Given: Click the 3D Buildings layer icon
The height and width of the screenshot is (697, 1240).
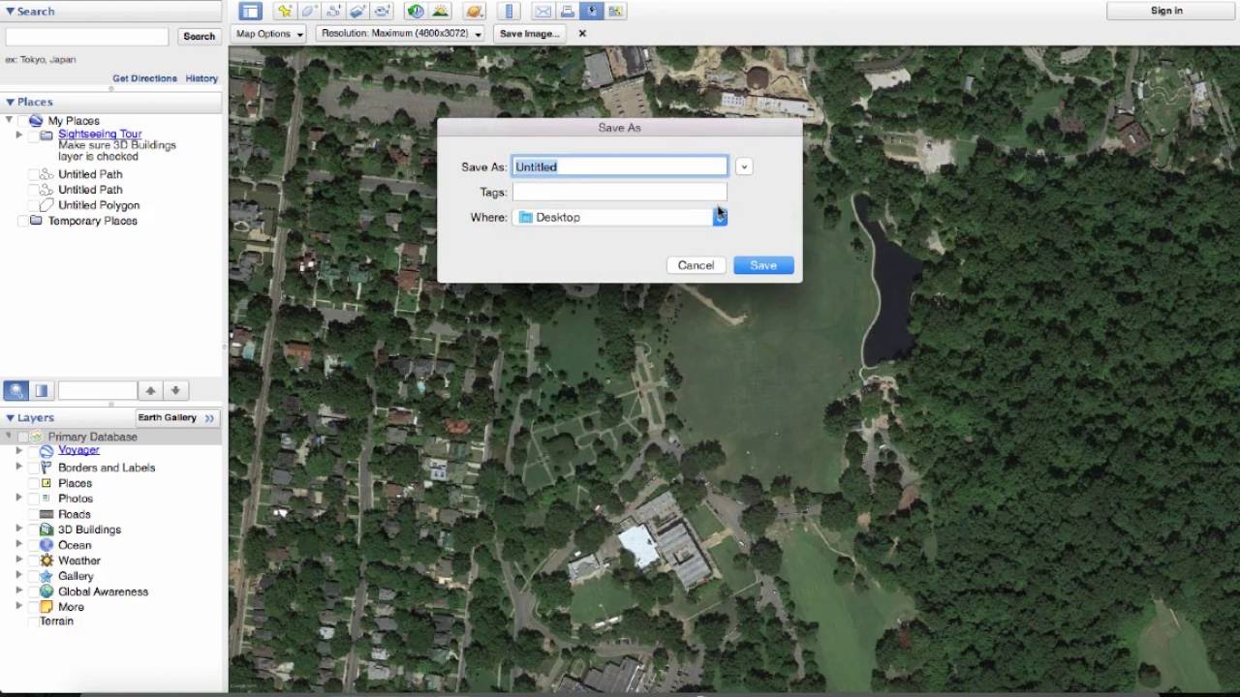Looking at the screenshot, I should (x=46, y=530).
